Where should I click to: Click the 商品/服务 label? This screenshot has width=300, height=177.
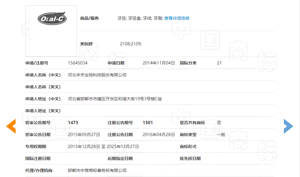[x=89, y=18]
